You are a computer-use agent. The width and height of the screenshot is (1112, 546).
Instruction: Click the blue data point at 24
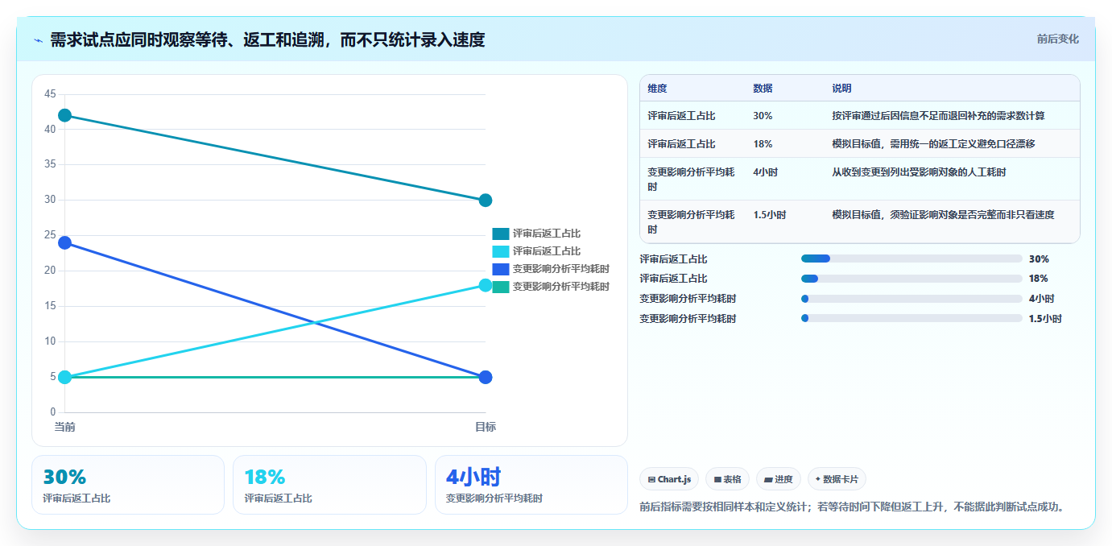(64, 242)
